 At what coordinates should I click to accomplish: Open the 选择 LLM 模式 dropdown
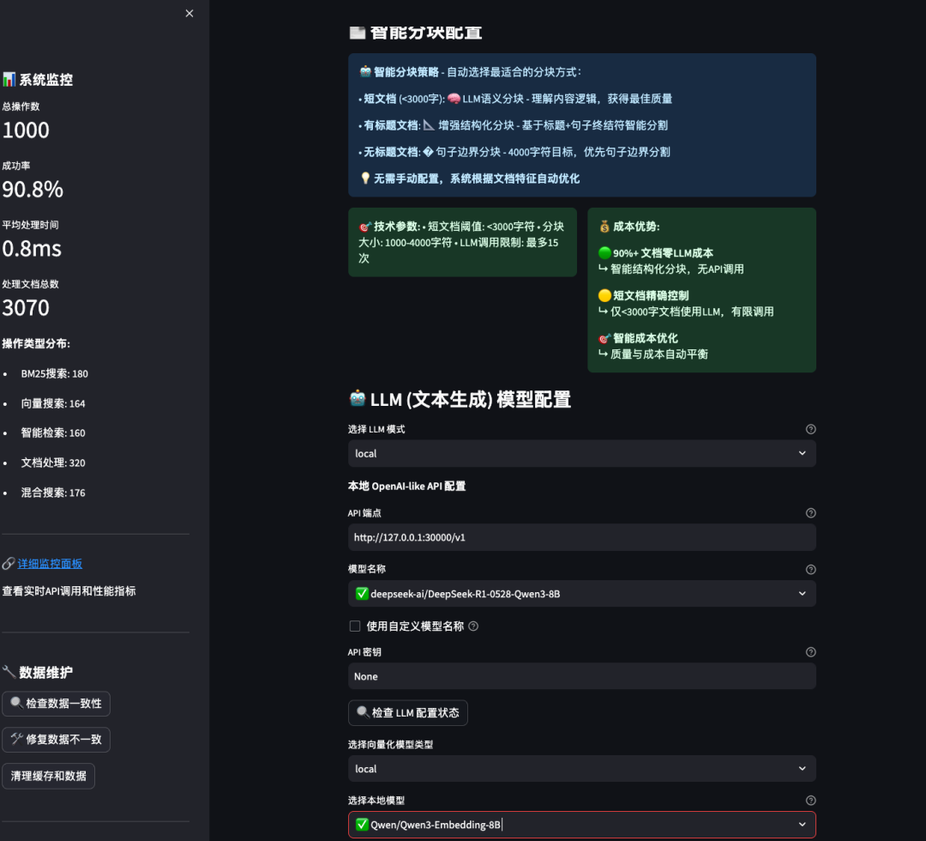tap(582, 453)
